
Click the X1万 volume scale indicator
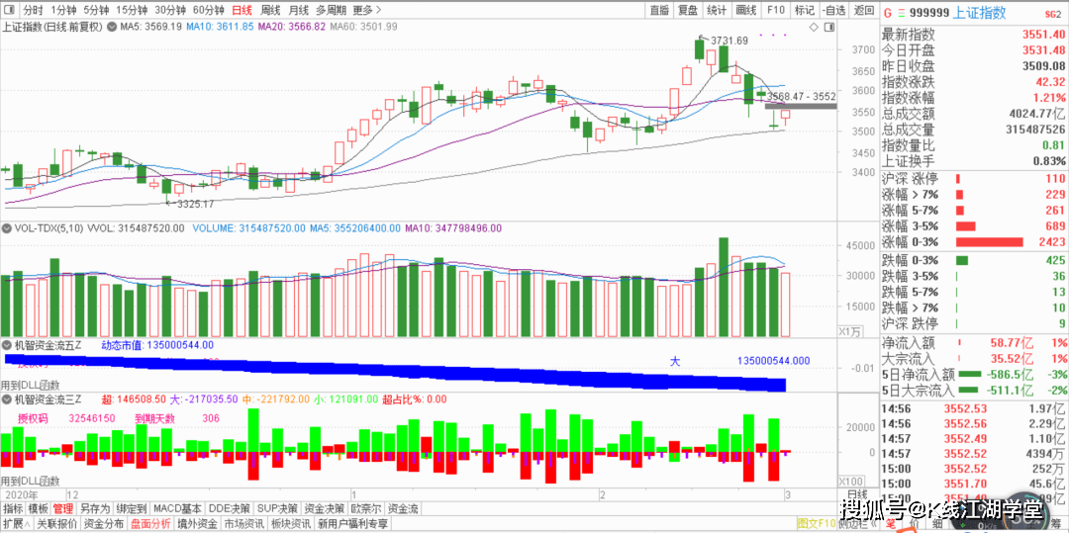[850, 331]
